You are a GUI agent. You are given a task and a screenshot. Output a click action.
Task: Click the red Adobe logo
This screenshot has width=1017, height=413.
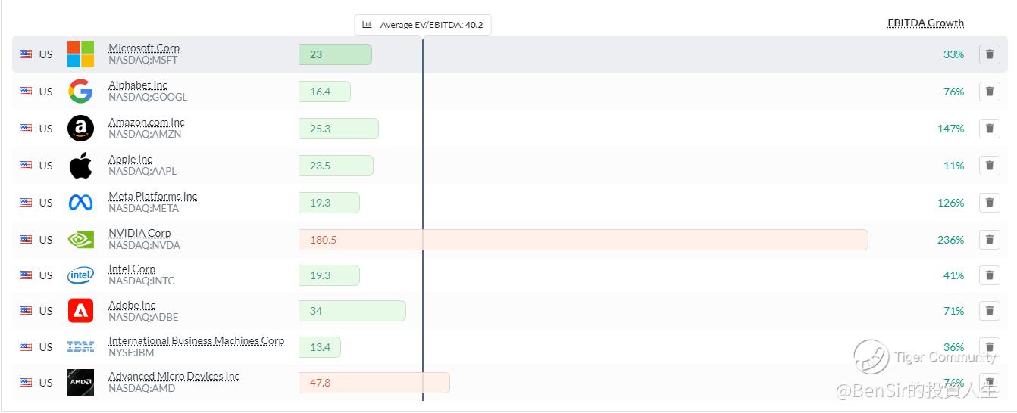(80, 311)
